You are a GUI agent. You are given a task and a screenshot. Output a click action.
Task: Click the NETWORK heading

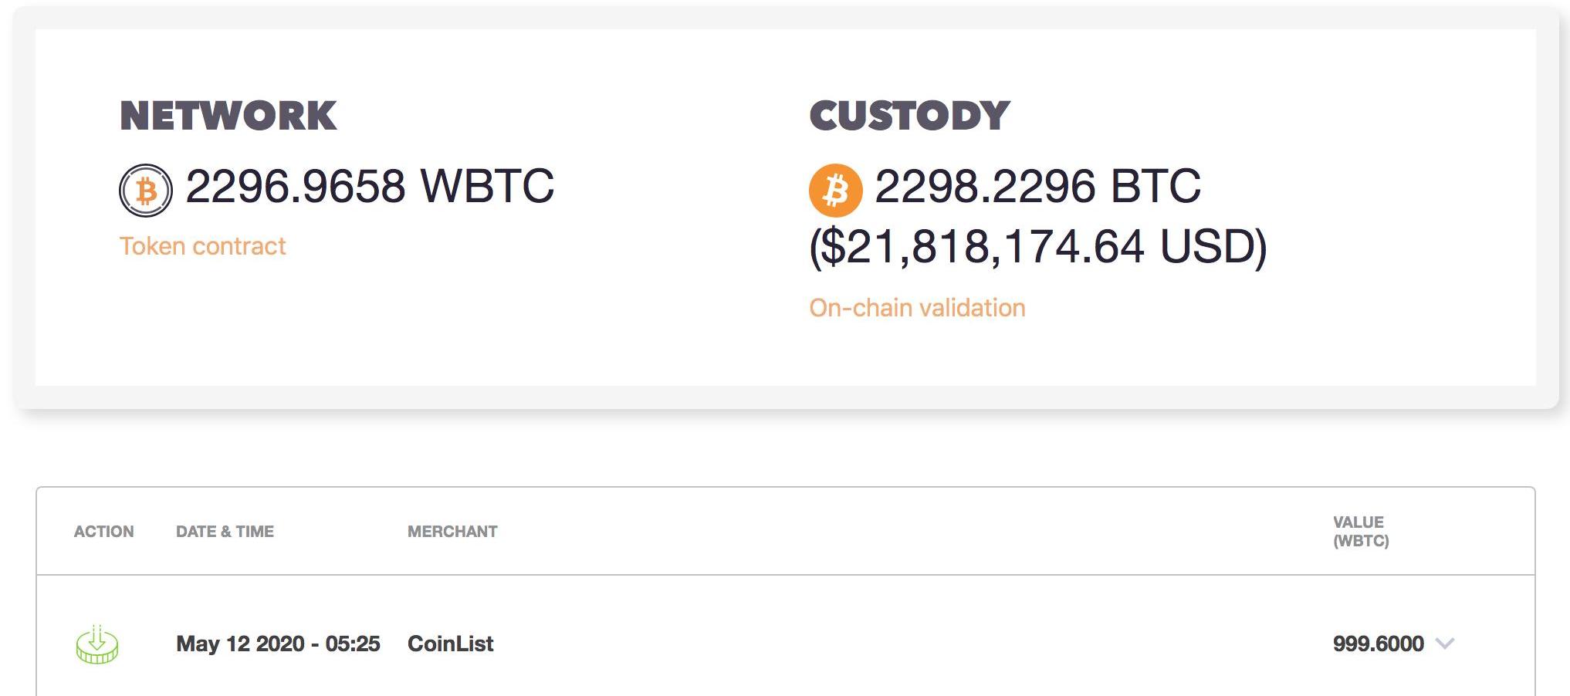tap(228, 117)
